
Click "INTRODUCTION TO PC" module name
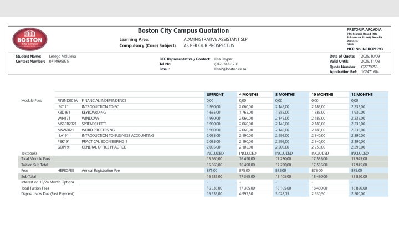(x=100, y=106)
